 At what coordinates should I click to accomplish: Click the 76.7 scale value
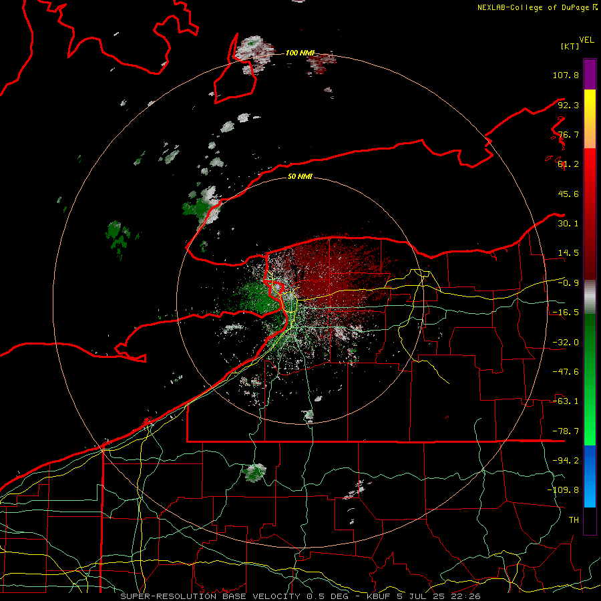(x=568, y=134)
